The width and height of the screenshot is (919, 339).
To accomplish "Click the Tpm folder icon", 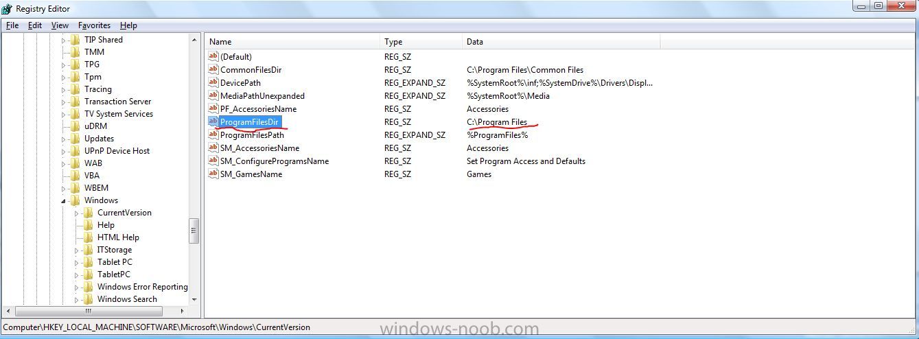I will tap(75, 77).
